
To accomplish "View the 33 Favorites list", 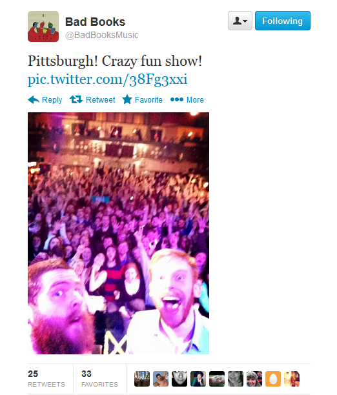I will (x=99, y=378).
